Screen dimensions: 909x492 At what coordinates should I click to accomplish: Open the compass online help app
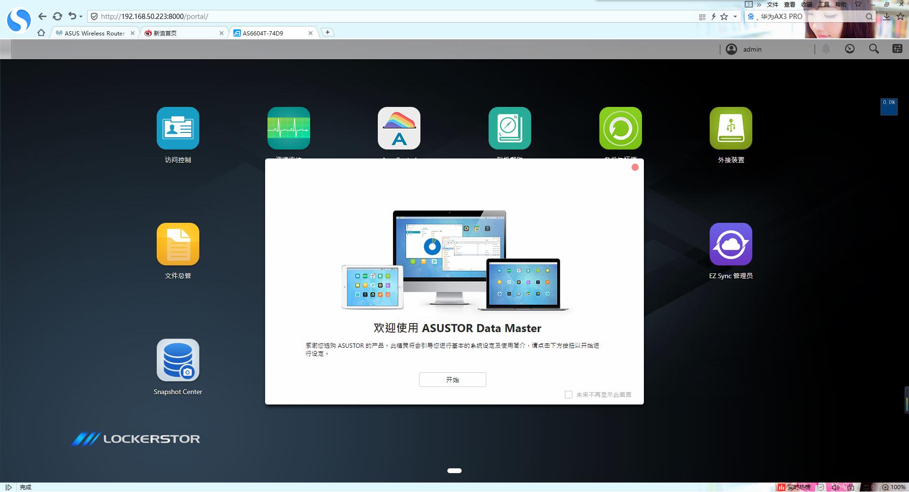coord(510,128)
